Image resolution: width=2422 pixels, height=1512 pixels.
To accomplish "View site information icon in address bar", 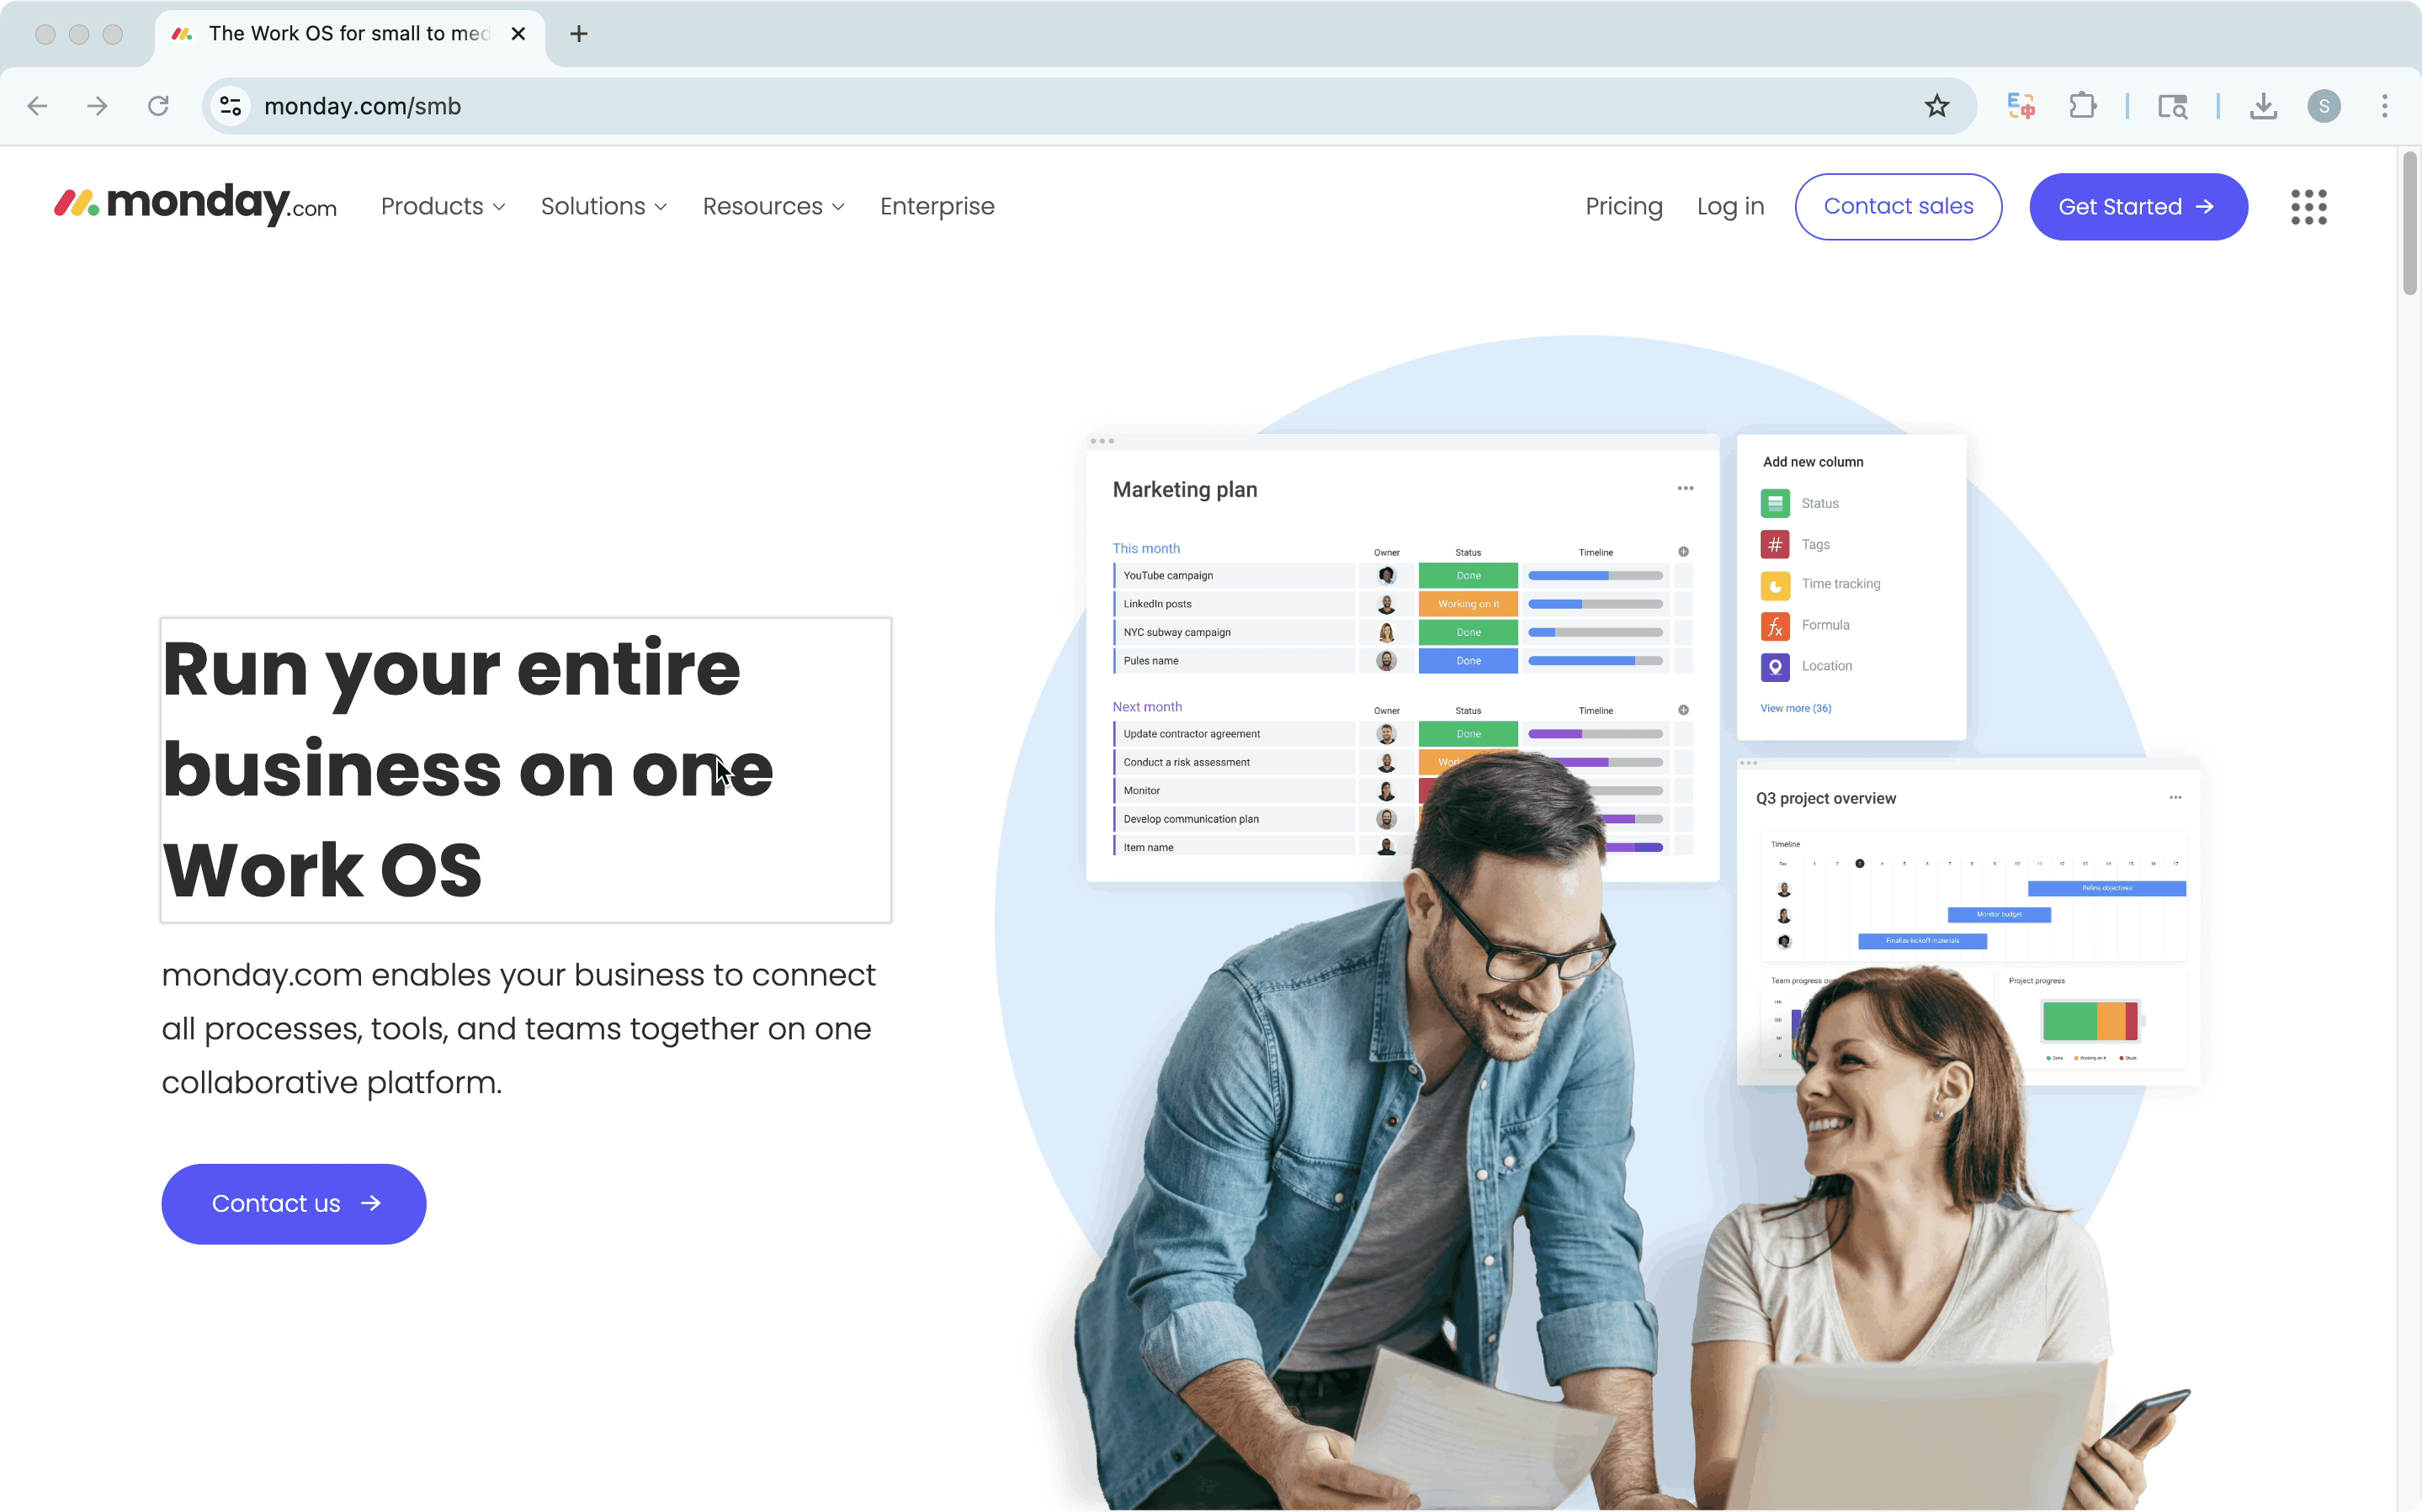I will pos(231,106).
